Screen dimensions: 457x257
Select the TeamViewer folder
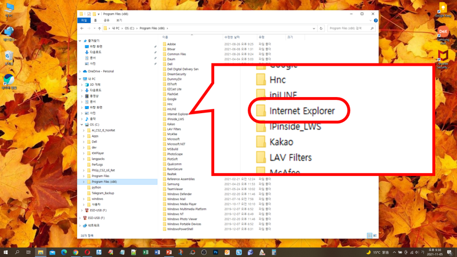[x=175, y=189]
